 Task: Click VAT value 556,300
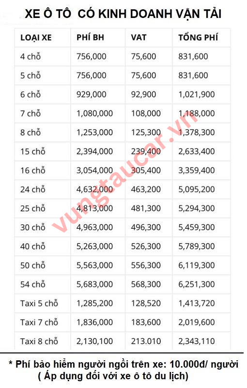146,265
